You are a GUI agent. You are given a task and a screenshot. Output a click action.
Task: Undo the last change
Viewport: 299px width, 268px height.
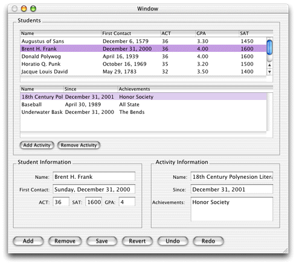point(173,241)
